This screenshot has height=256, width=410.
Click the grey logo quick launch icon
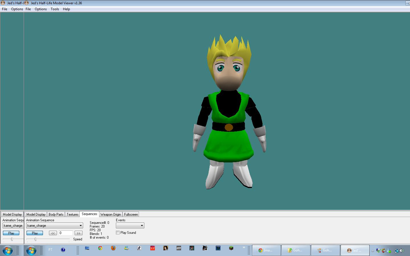pyautogui.click(x=179, y=248)
